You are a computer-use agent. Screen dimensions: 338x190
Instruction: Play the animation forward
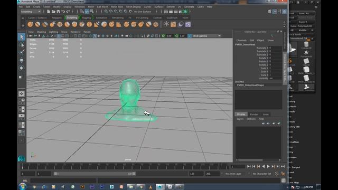[268, 167]
